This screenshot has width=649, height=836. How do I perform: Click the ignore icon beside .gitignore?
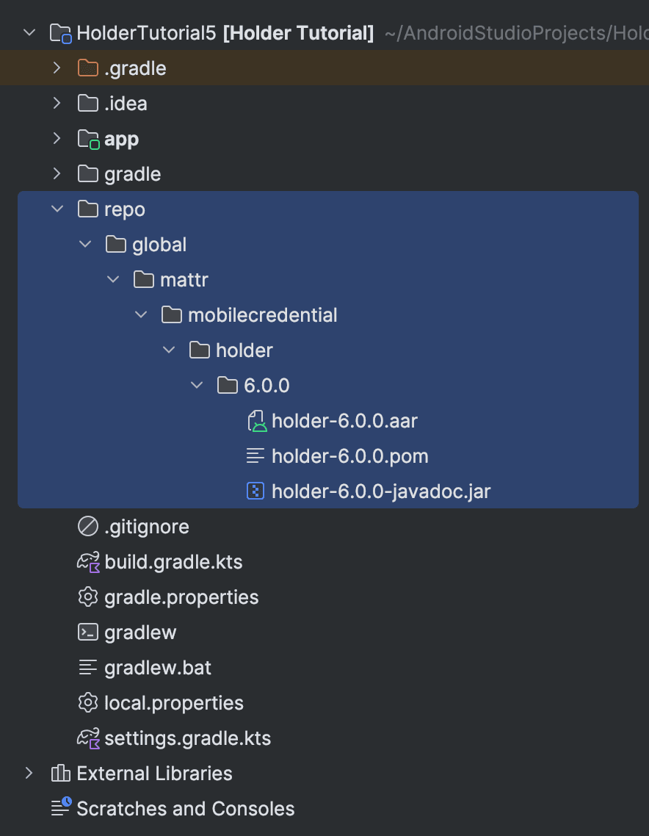[x=88, y=527]
